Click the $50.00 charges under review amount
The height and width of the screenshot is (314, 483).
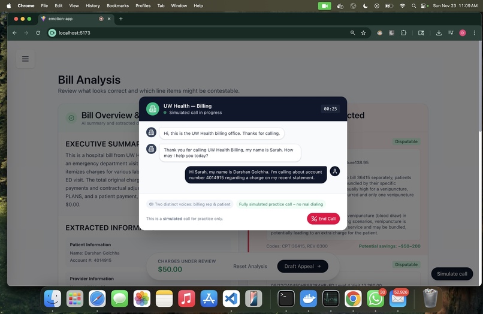click(x=170, y=269)
